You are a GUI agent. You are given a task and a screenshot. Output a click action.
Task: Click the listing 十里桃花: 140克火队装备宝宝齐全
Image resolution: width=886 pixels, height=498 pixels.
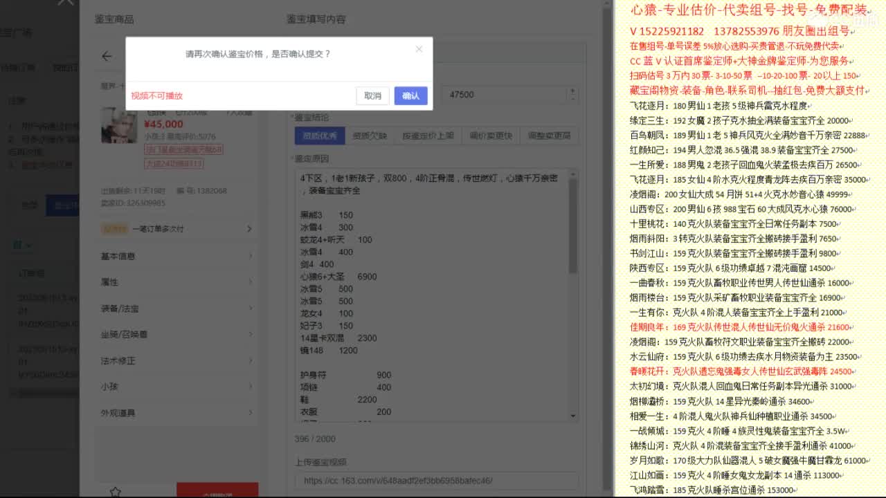(x=734, y=223)
